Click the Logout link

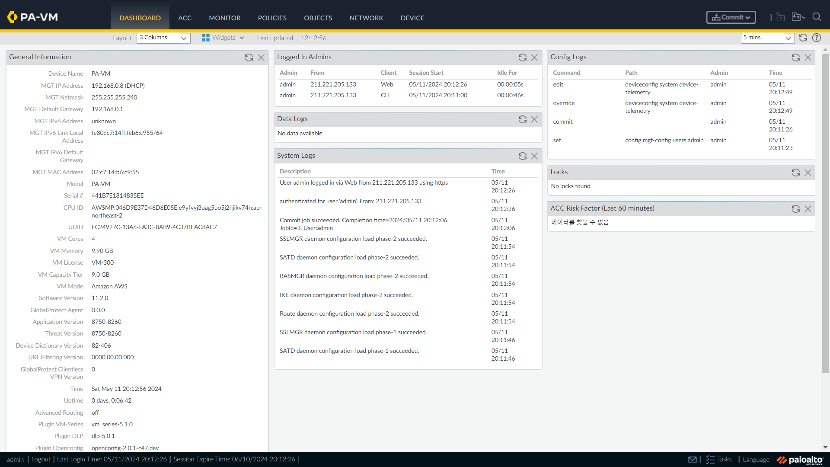point(41,459)
